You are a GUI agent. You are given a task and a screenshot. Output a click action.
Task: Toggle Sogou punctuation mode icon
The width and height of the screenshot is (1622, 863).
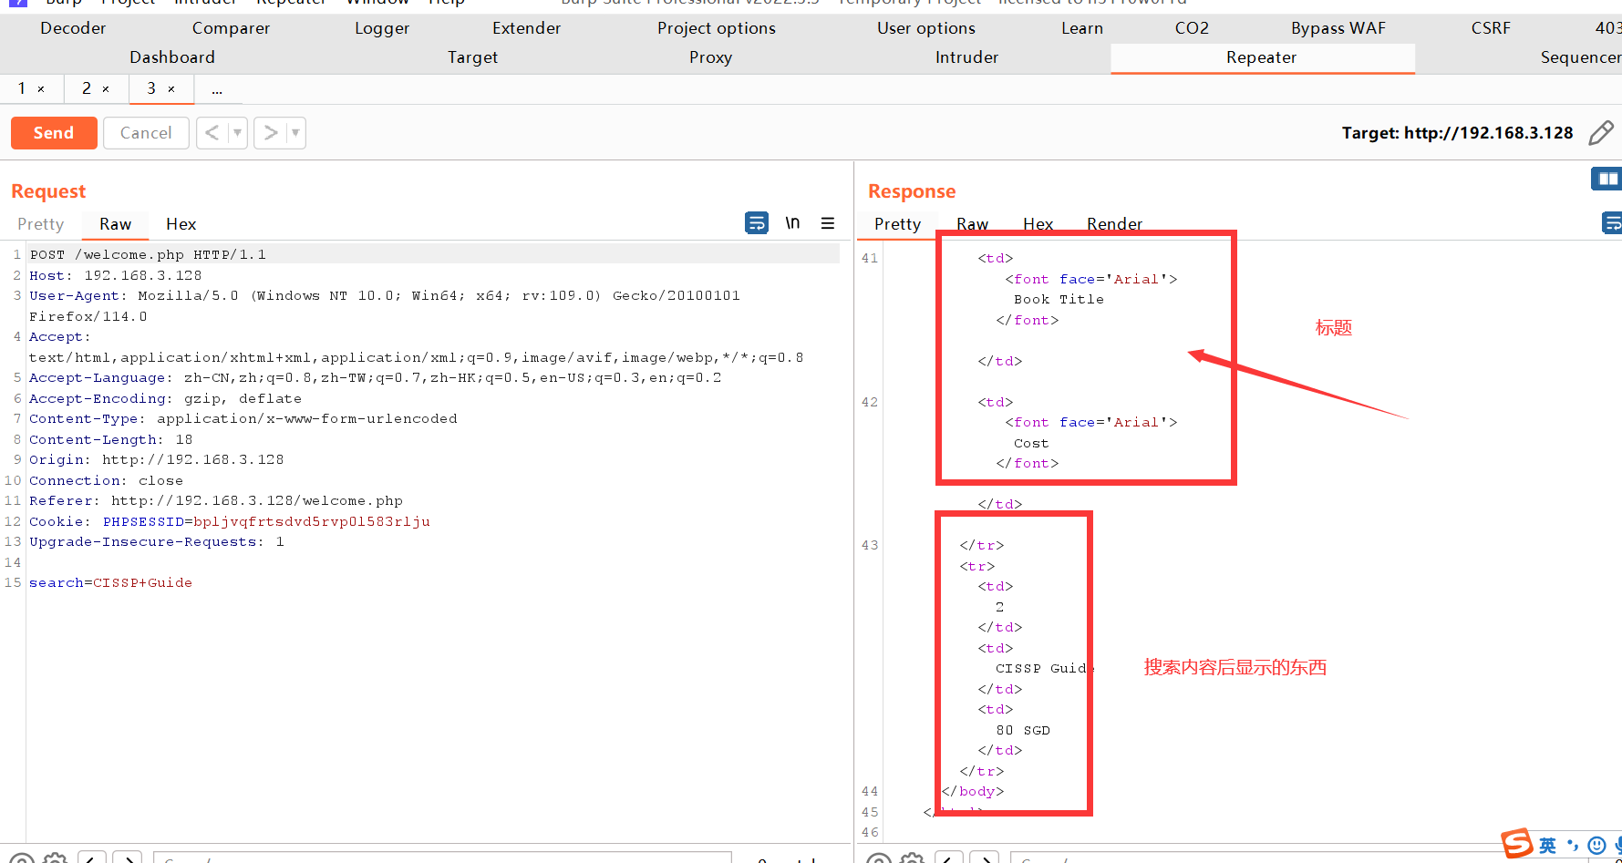coord(1573,846)
